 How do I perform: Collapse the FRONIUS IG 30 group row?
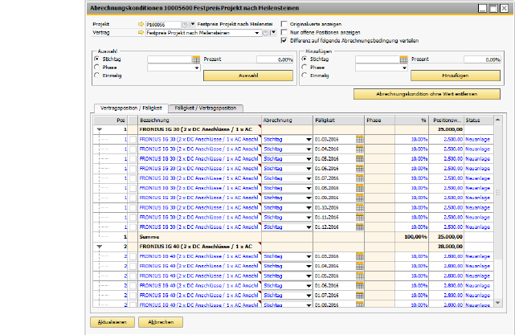[100, 129]
